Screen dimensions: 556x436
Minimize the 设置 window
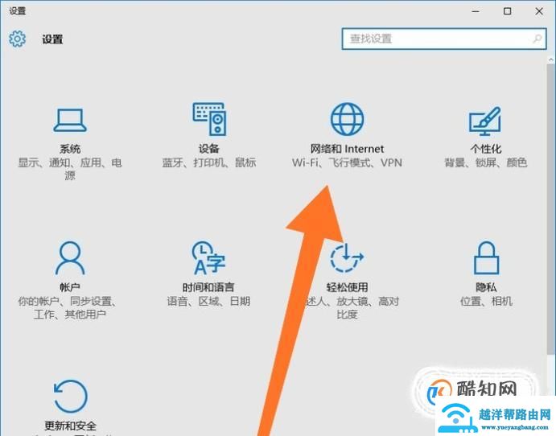pyautogui.click(x=476, y=11)
